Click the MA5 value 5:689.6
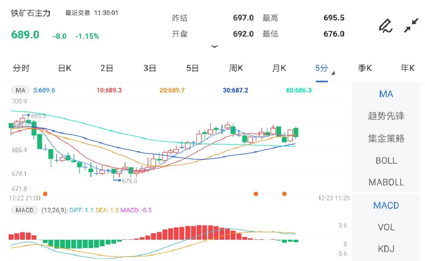The image size is (425, 261). (44, 90)
